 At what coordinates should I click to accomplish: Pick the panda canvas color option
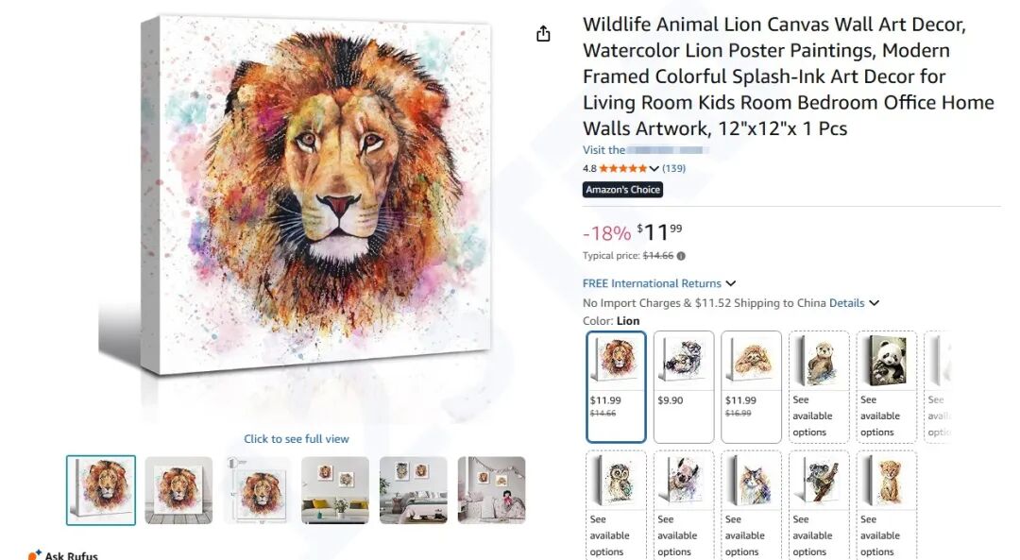pos(887,386)
